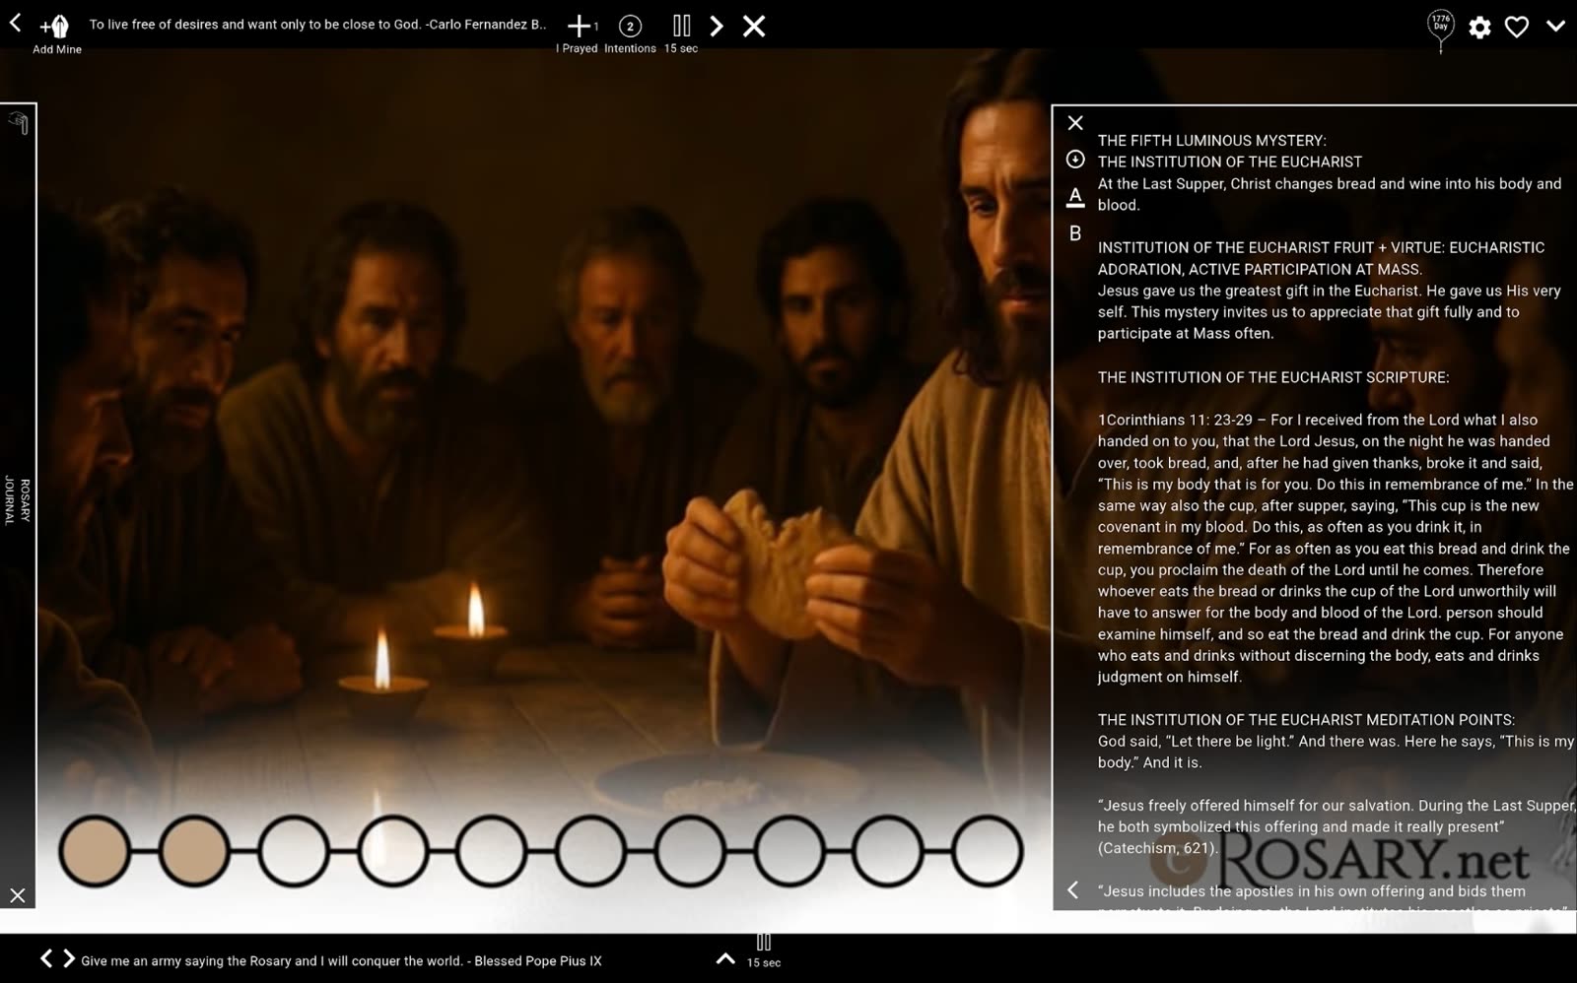Select the eighth rosary bead
This screenshot has height=983, width=1577.
pyautogui.click(x=789, y=851)
